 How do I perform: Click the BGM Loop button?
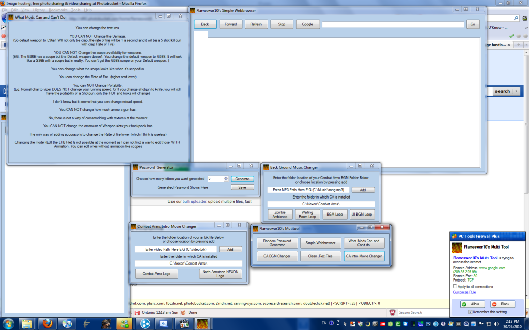[x=335, y=214]
